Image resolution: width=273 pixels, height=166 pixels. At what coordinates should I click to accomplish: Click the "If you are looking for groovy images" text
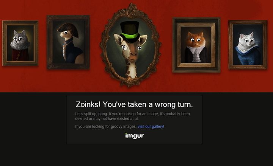coord(106,127)
